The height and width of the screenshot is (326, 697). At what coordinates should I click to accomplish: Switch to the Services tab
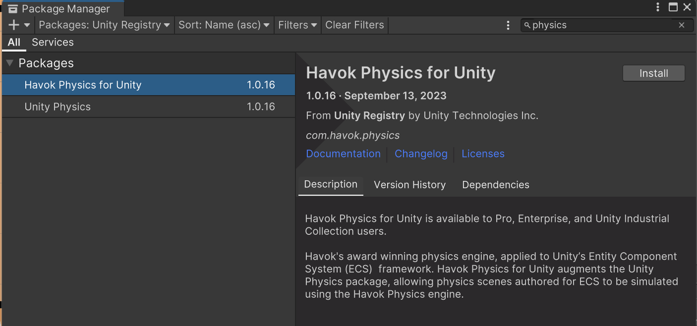pyautogui.click(x=53, y=43)
